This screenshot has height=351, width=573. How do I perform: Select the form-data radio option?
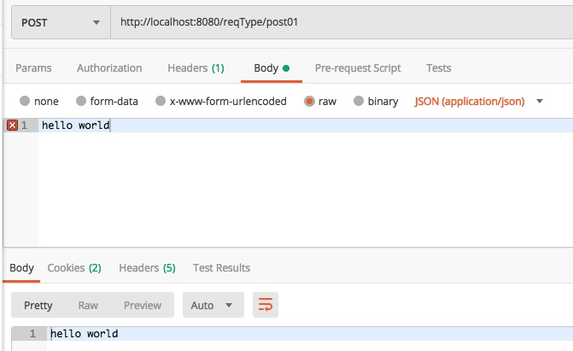coord(81,101)
